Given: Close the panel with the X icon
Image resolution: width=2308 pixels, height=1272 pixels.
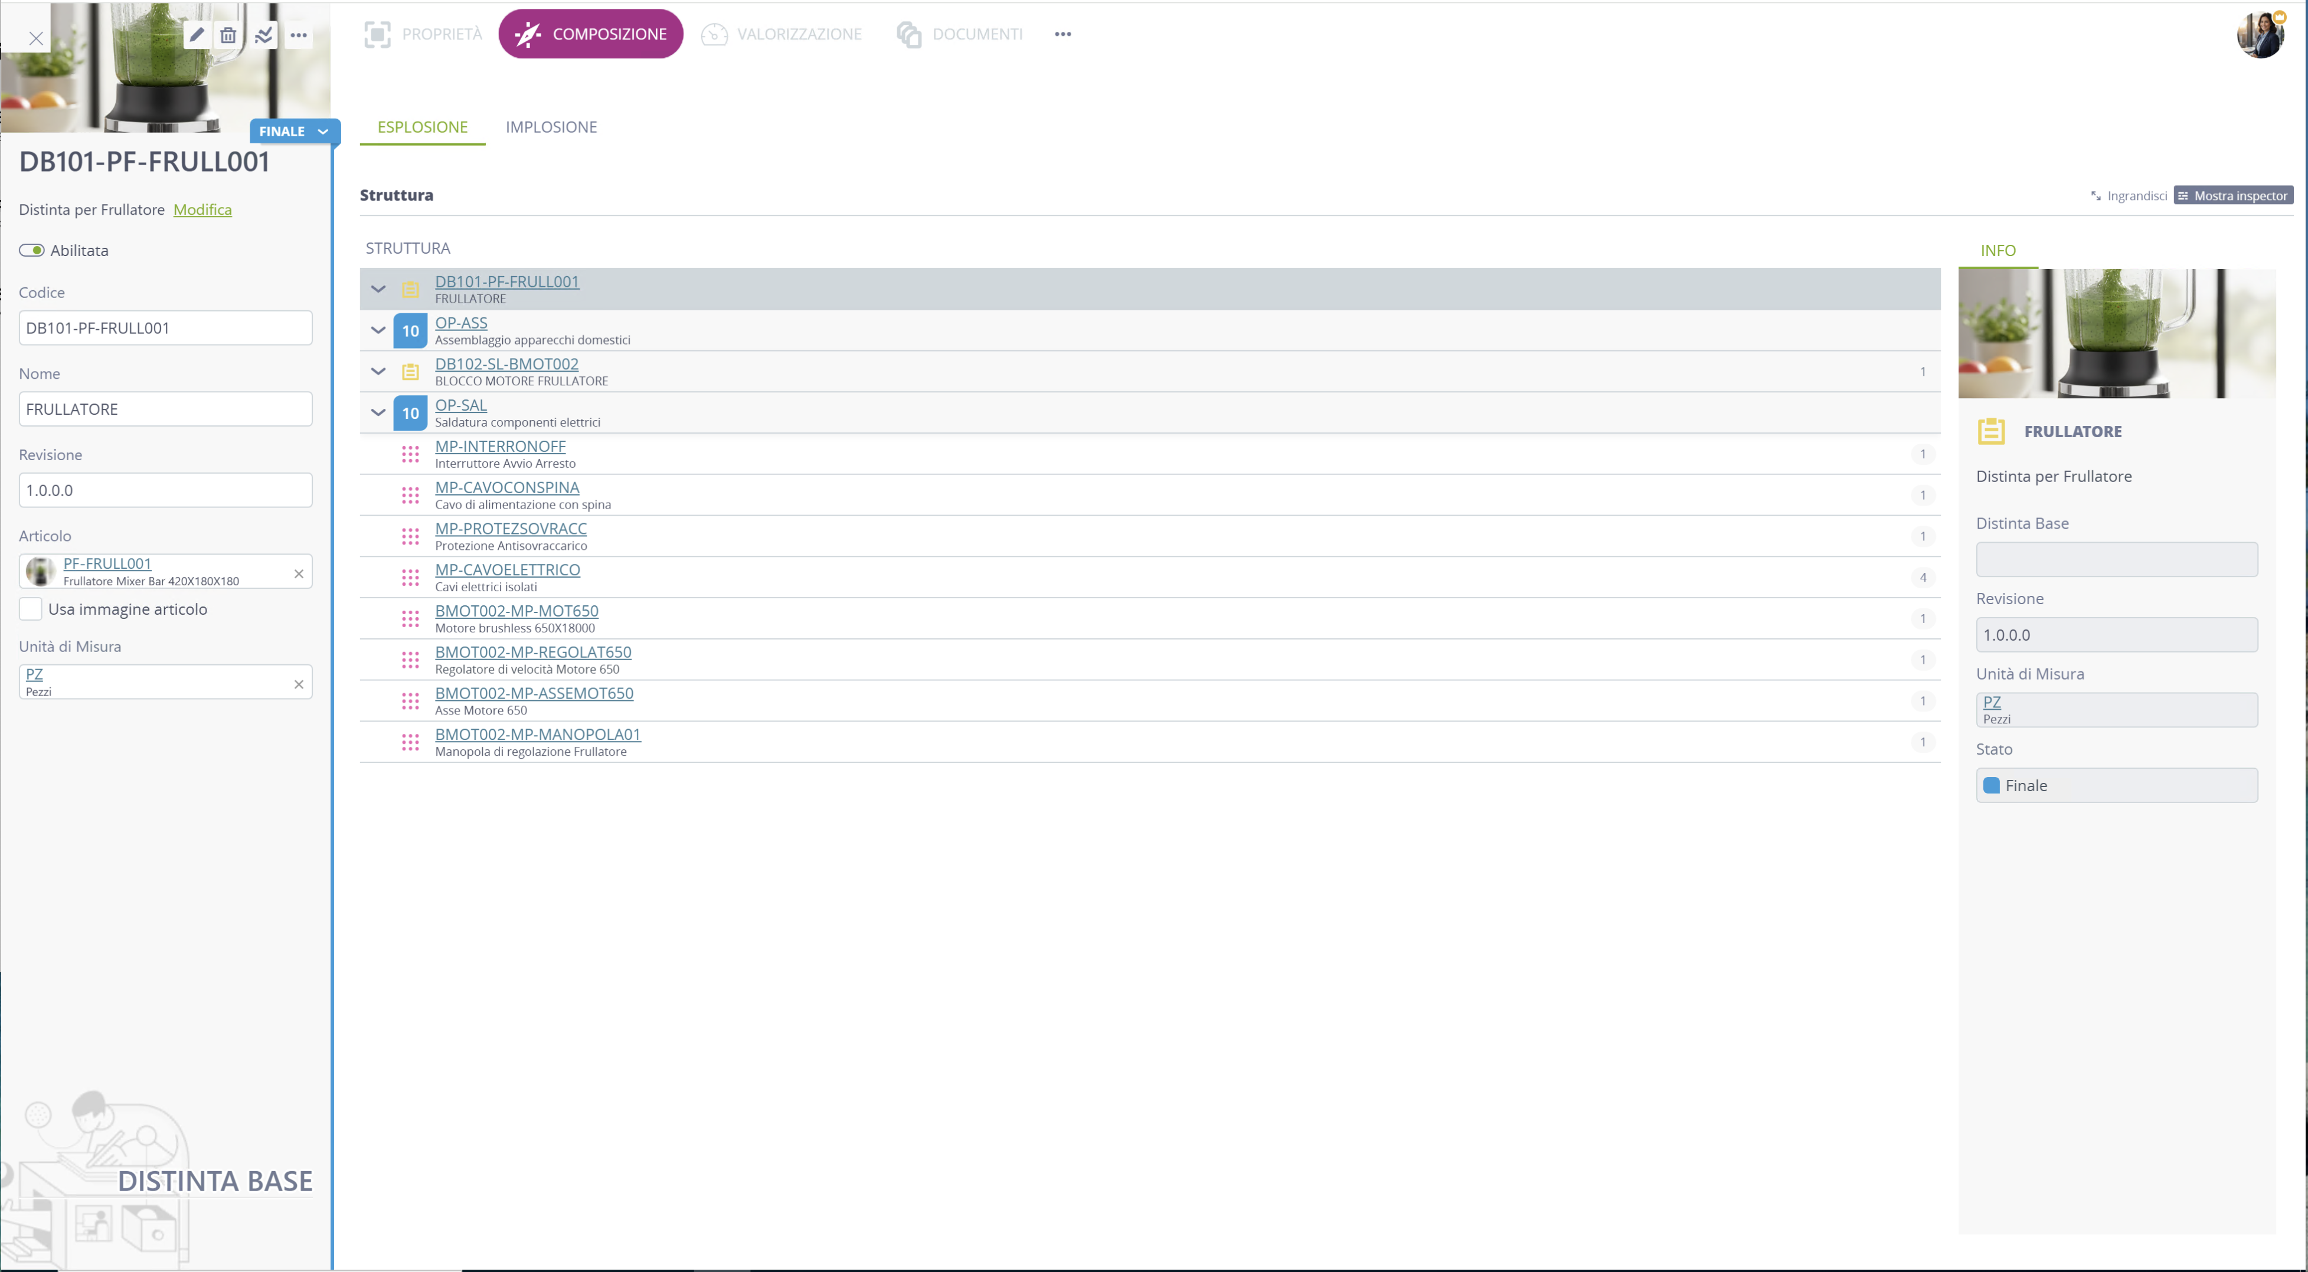Looking at the screenshot, I should click(x=36, y=38).
